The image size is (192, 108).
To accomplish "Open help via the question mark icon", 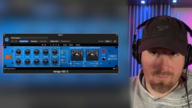I will pos(117,69).
